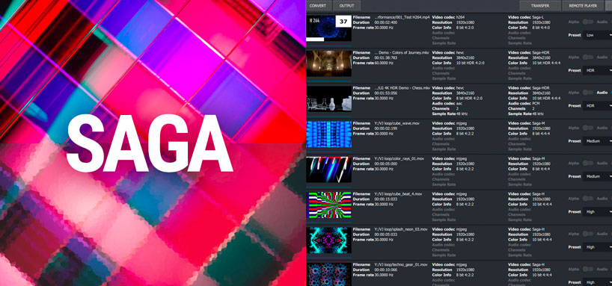Toggle Alpha for the Chess demo row
The width and height of the screenshot is (612, 286).
coord(587,93)
